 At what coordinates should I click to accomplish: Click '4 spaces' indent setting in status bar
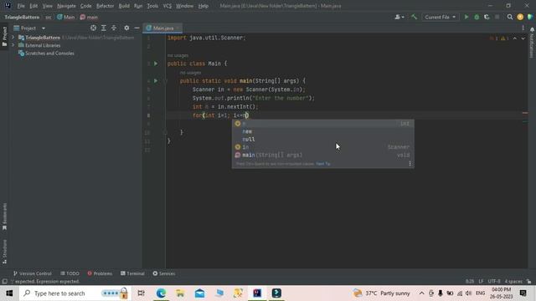click(513, 281)
